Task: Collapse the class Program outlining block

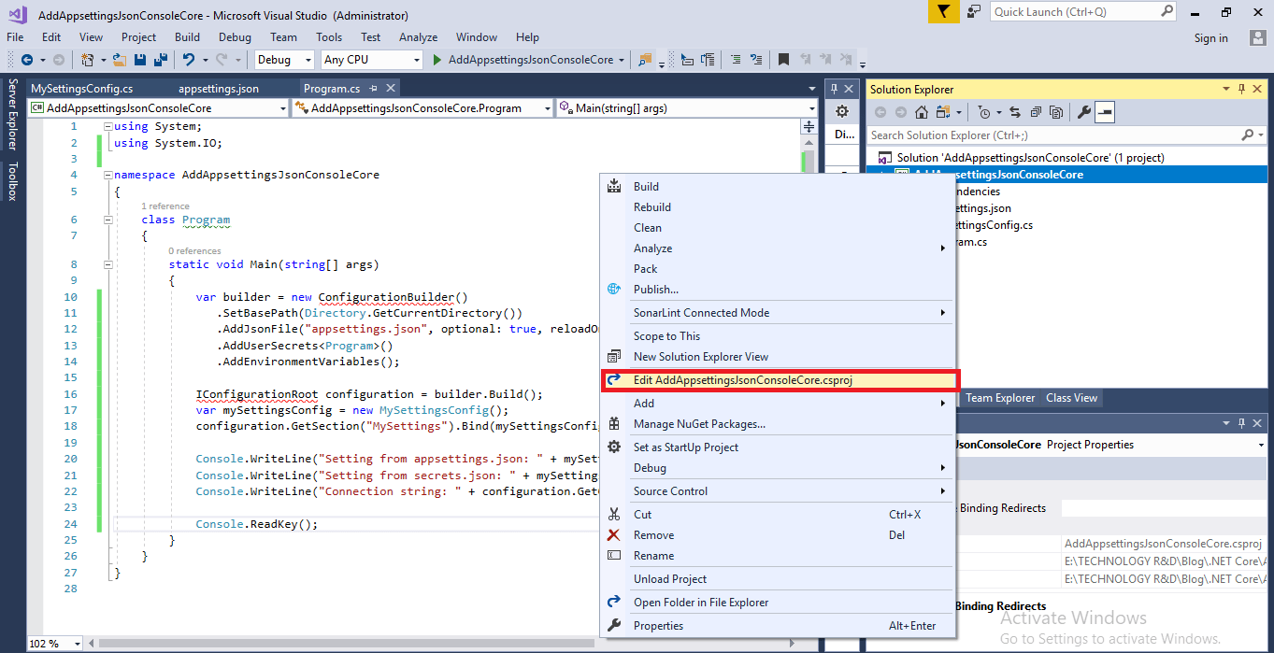Action: click(108, 220)
